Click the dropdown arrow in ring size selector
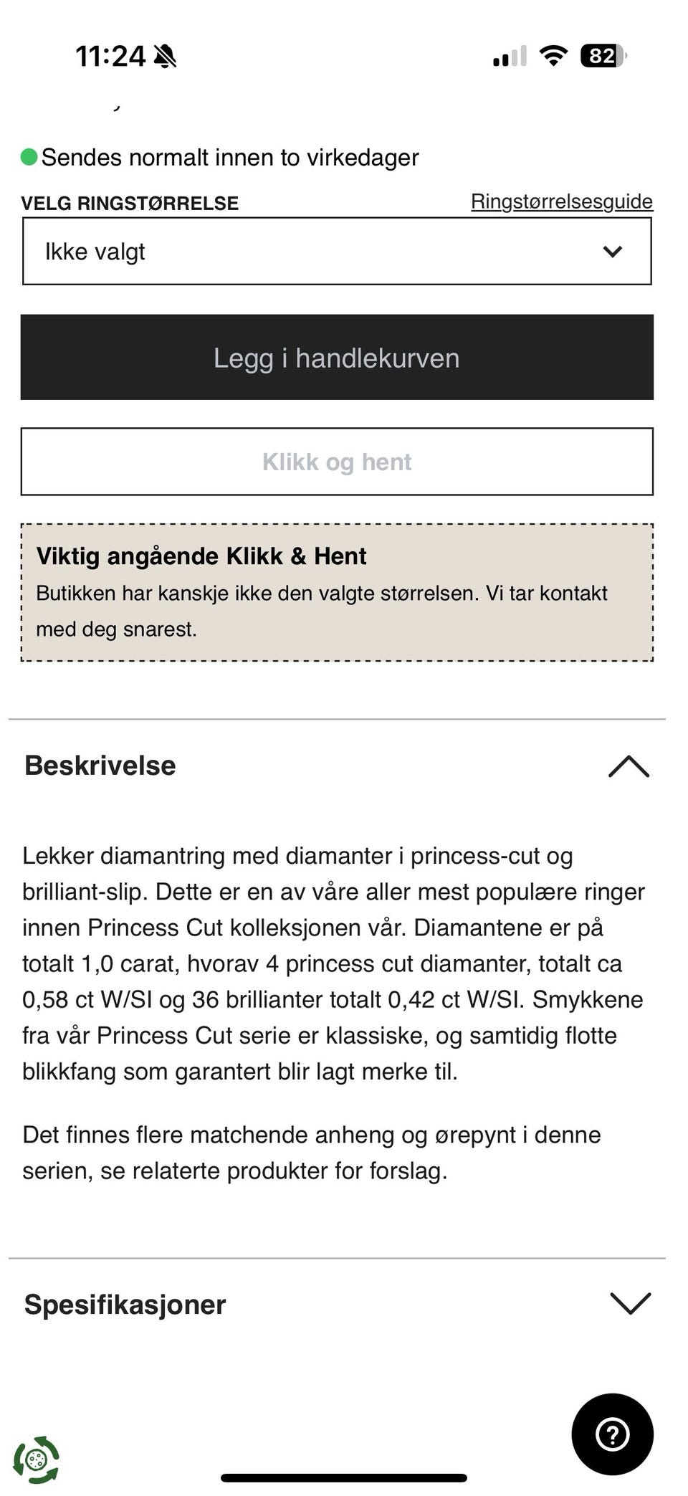The image size is (688, 1496). [x=612, y=252]
